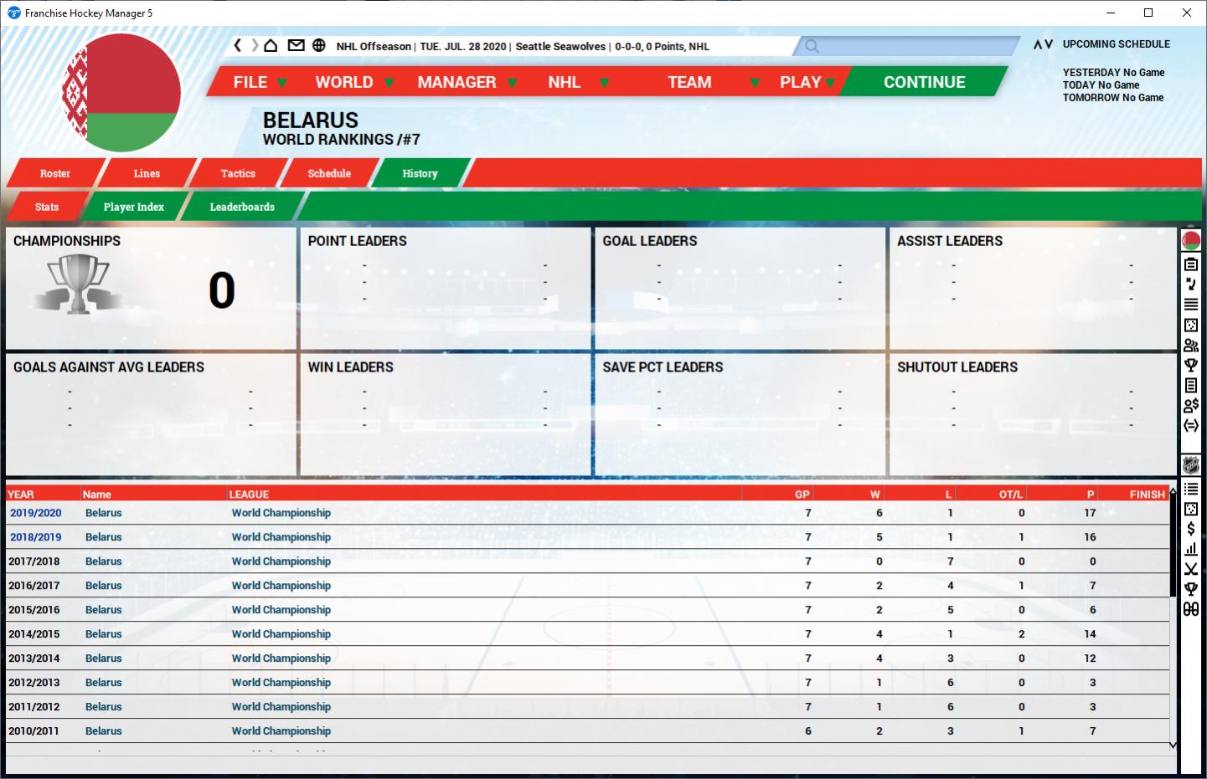The height and width of the screenshot is (779, 1207).
Task: Go forward with the right arrow navigation icon
Action: pos(255,45)
